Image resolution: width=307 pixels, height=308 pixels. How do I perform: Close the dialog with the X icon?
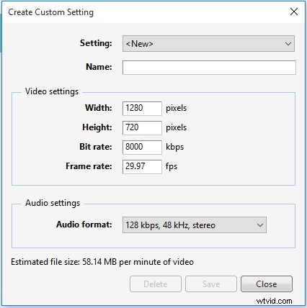[x=294, y=12]
